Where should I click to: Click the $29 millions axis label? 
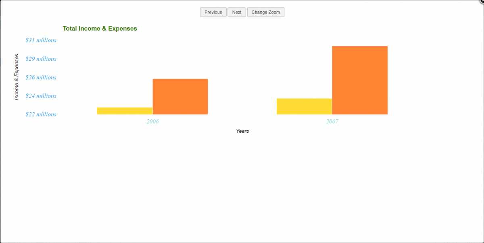[41, 59]
